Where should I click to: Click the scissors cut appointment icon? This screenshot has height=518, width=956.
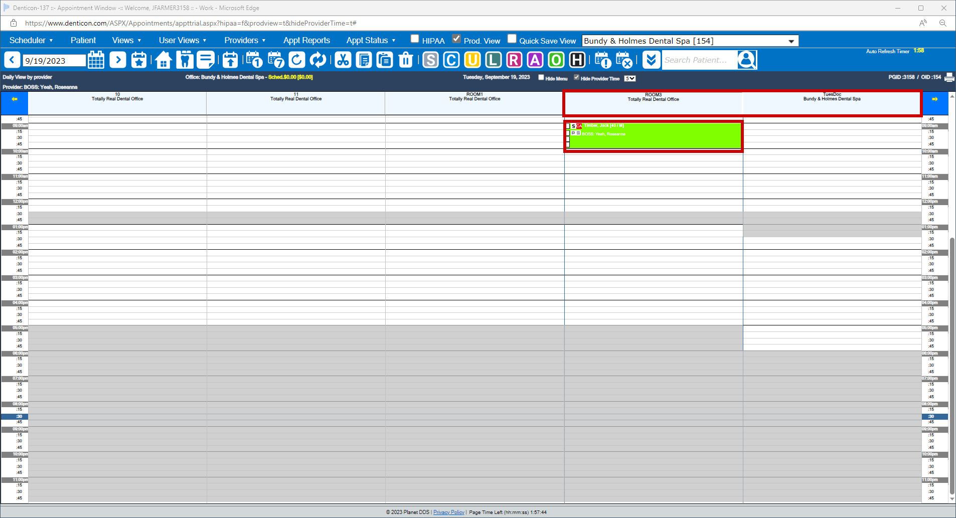pos(343,60)
